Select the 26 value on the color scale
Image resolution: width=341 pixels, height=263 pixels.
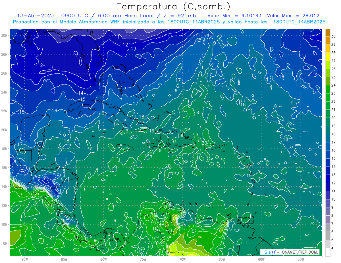333,69
